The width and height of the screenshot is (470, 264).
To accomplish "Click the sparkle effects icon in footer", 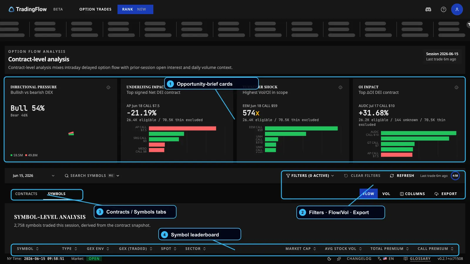I will (x=339, y=259).
